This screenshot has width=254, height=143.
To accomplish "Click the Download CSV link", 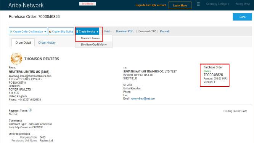I will [147, 31].
